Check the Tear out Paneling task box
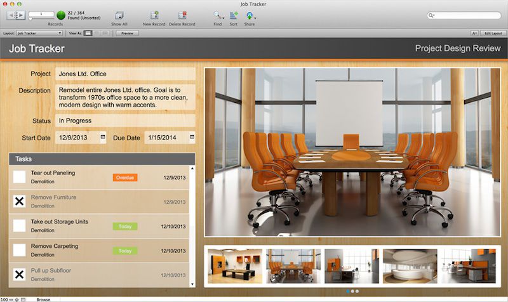Screen dimensions: 508x302 [x=20, y=177]
